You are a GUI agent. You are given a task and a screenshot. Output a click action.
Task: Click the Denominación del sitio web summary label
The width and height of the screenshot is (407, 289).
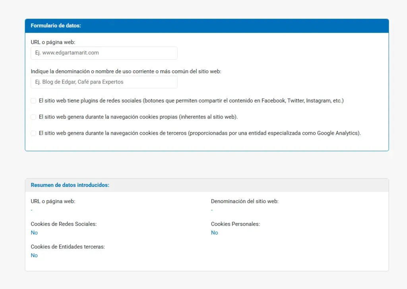click(x=244, y=202)
